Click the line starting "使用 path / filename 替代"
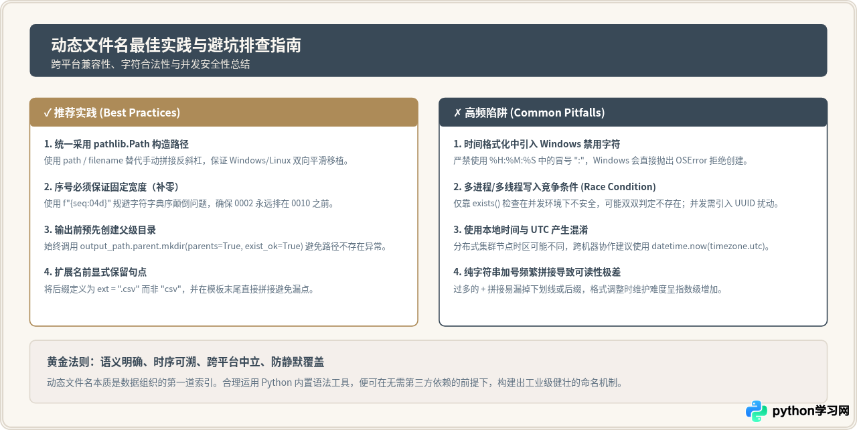Image resolution: width=857 pixels, height=430 pixels. [196, 161]
